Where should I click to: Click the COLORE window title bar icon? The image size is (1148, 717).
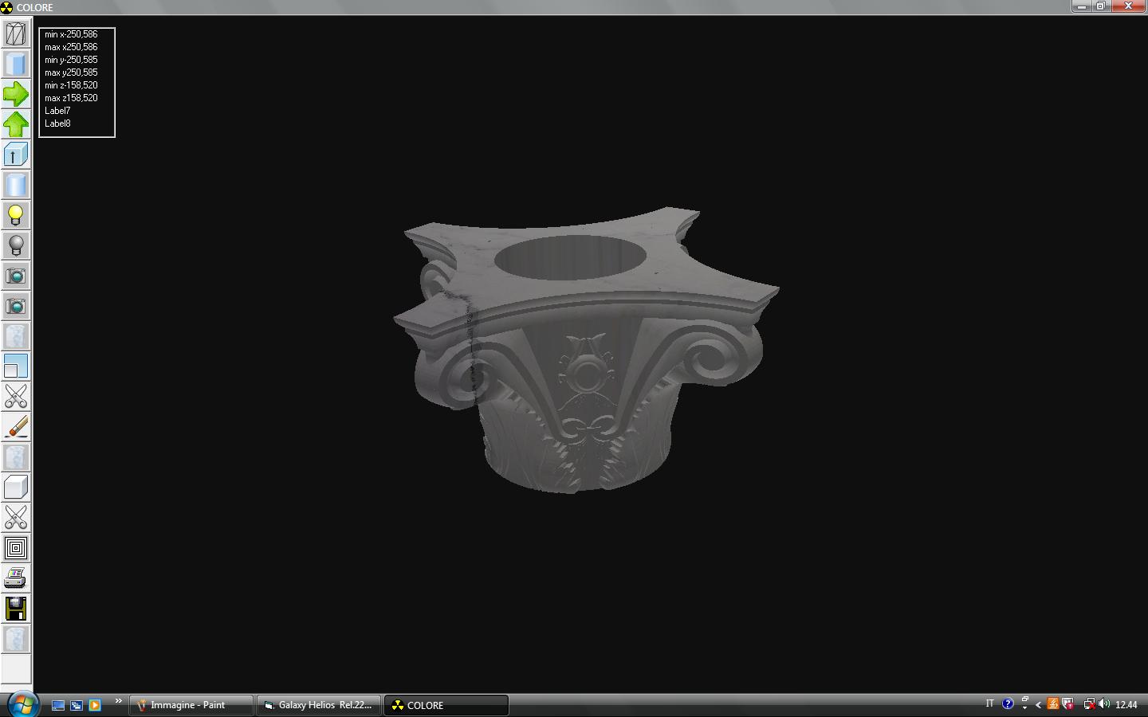[x=6, y=7]
